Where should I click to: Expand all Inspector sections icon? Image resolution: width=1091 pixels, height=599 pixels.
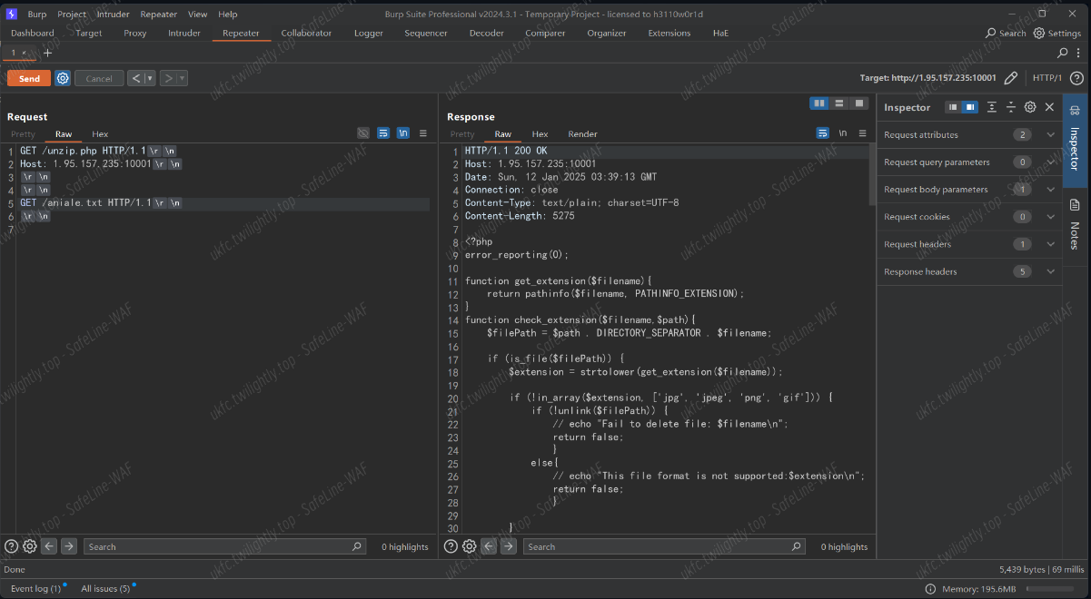pos(991,107)
